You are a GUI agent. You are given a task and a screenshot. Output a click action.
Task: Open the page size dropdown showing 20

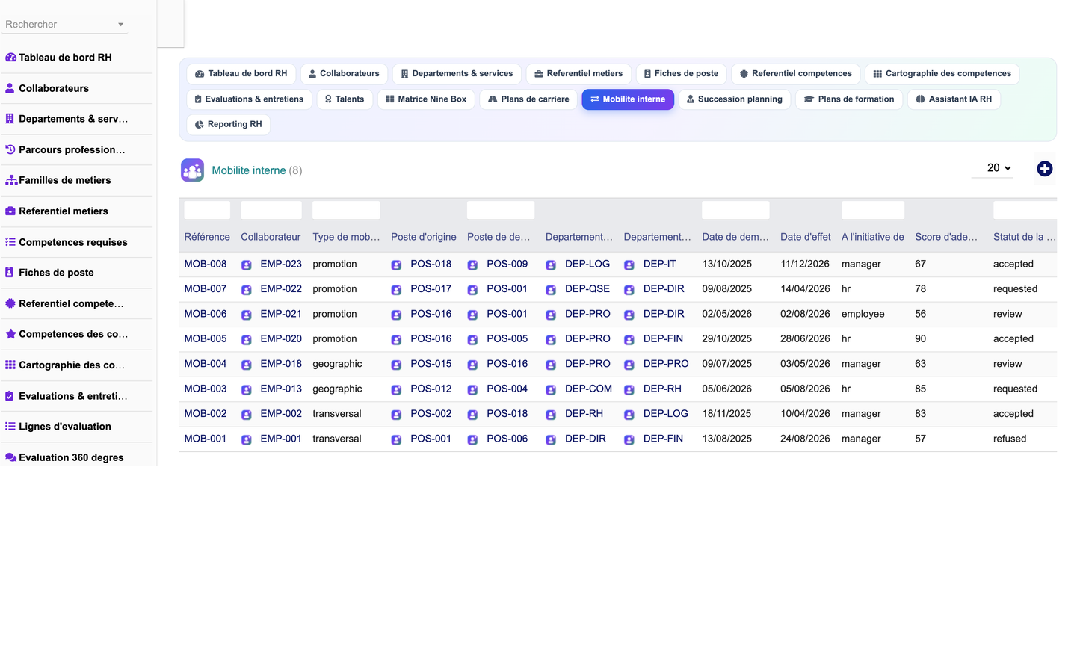pyautogui.click(x=993, y=168)
